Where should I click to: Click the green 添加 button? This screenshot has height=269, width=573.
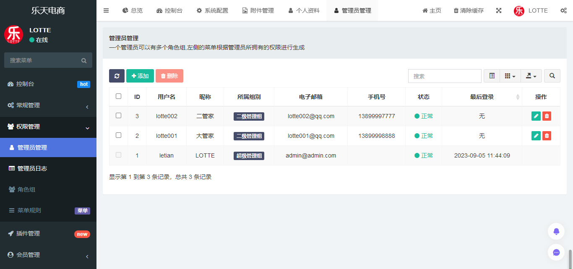tap(140, 76)
